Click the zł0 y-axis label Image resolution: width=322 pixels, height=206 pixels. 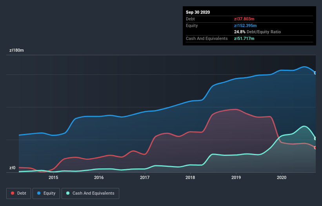click(x=12, y=168)
